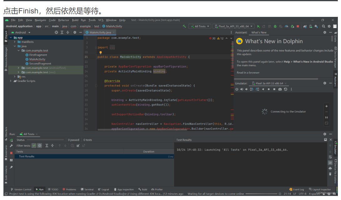Click Select Opened File target icon in Project panel
The height and width of the screenshot is (200, 341).
pos(56,32)
